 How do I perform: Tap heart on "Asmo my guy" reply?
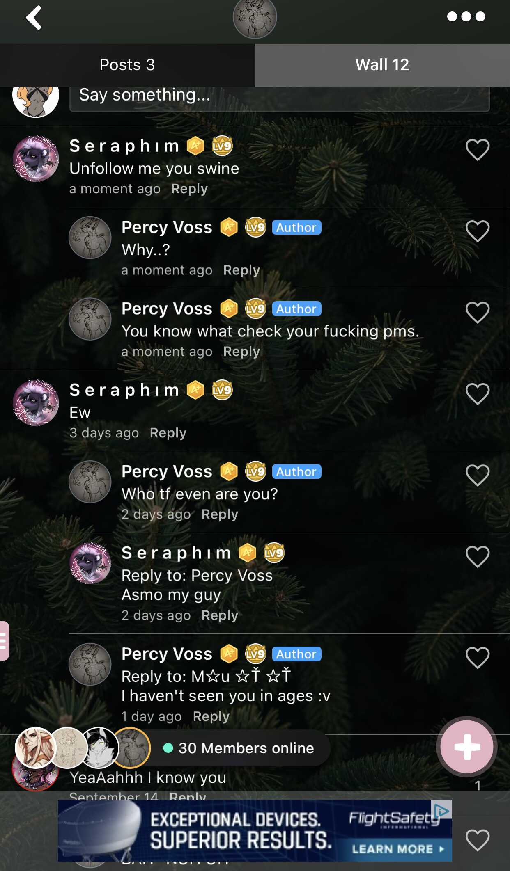pyautogui.click(x=478, y=556)
